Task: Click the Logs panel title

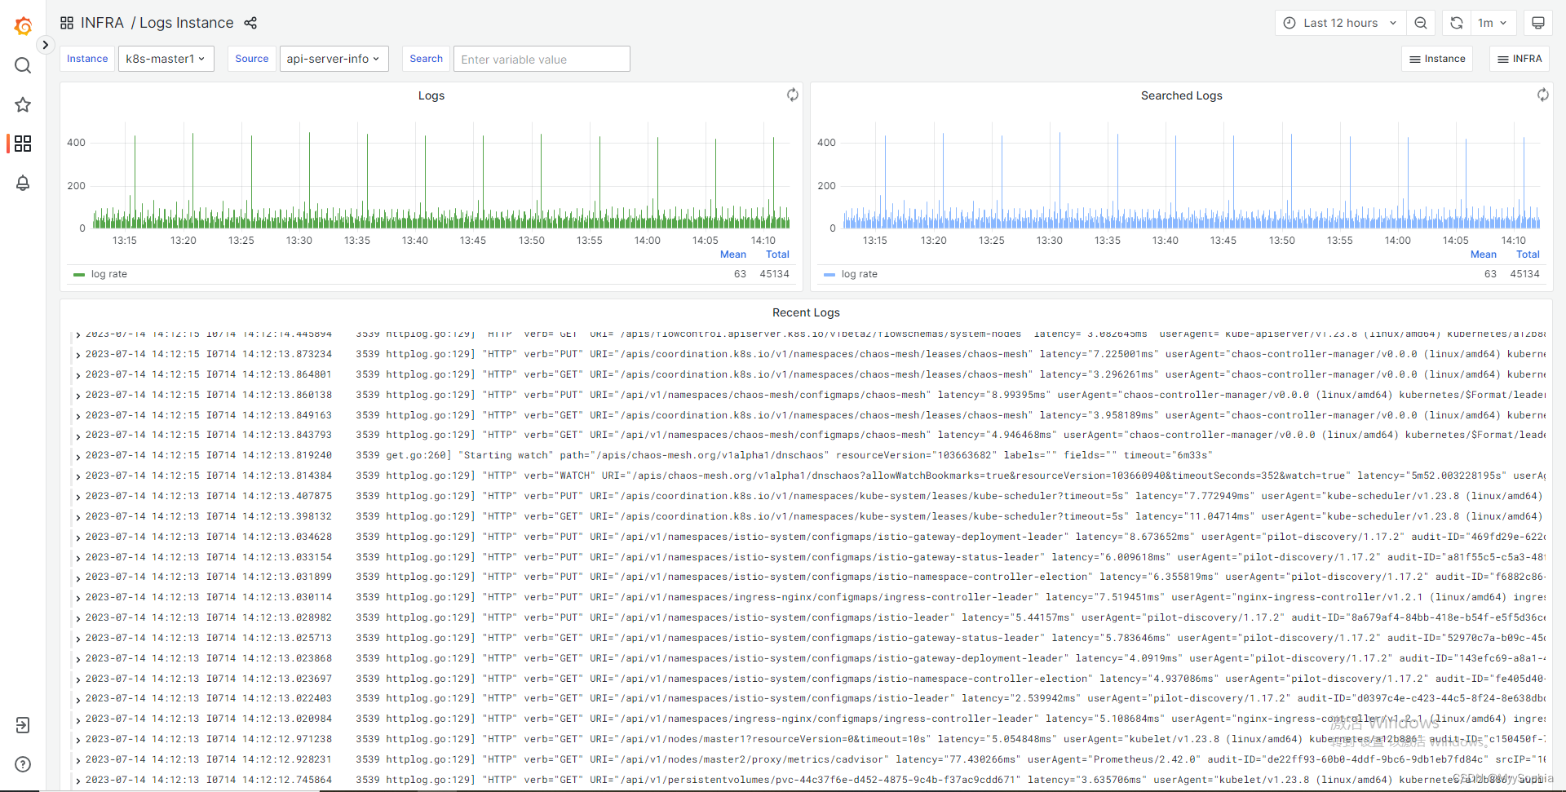Action: tap(431, 95)
